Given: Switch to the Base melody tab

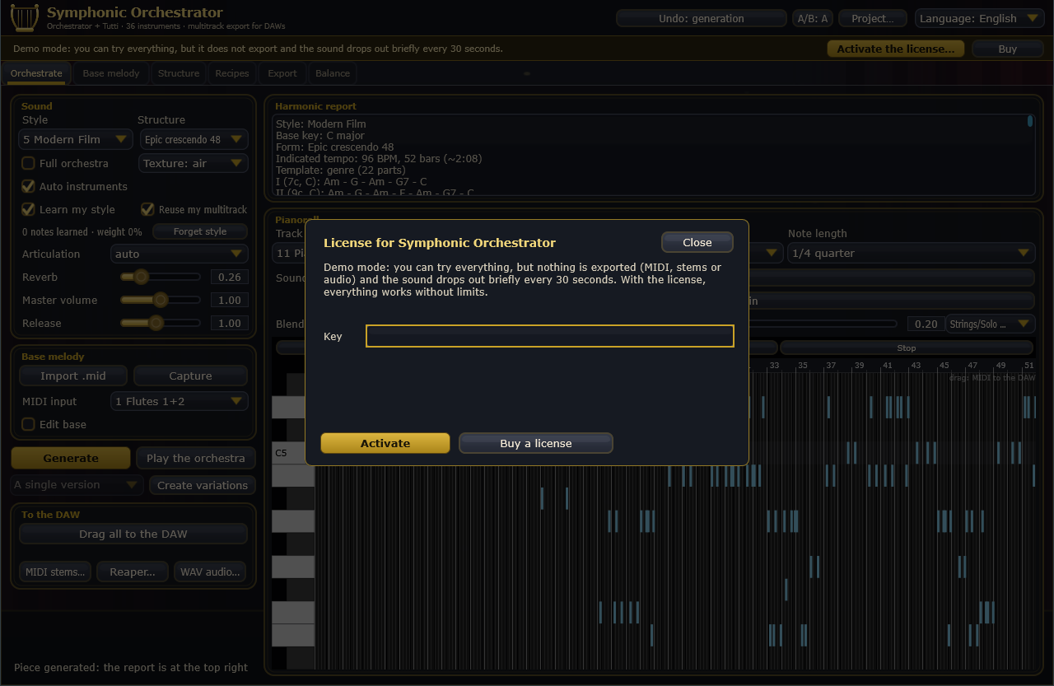Looking at the screenshot, I should (110, 73).
